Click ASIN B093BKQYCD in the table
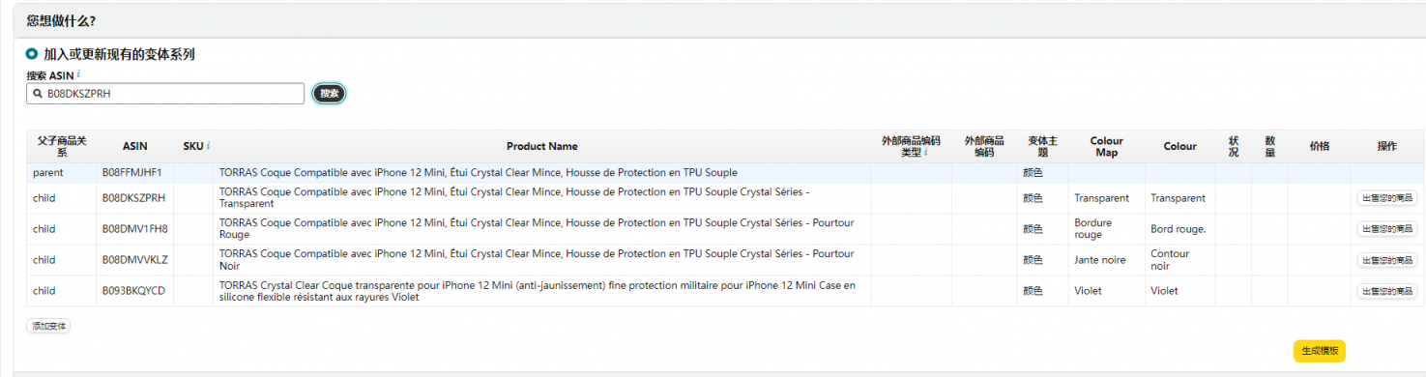 pyautogui.click(x=133, y=291)
